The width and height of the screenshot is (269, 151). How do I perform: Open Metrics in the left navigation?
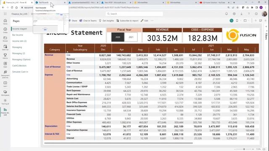click(x=5, y=56)
